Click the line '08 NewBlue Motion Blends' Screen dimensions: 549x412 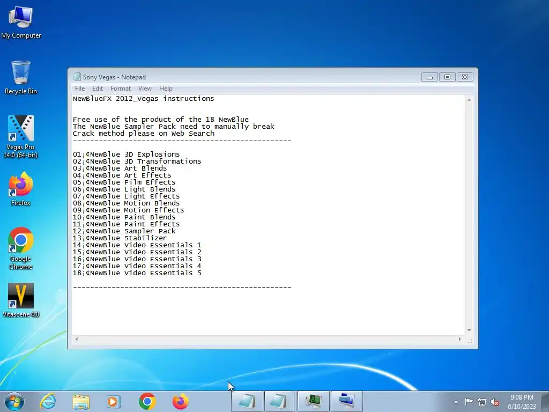(126, 203)
